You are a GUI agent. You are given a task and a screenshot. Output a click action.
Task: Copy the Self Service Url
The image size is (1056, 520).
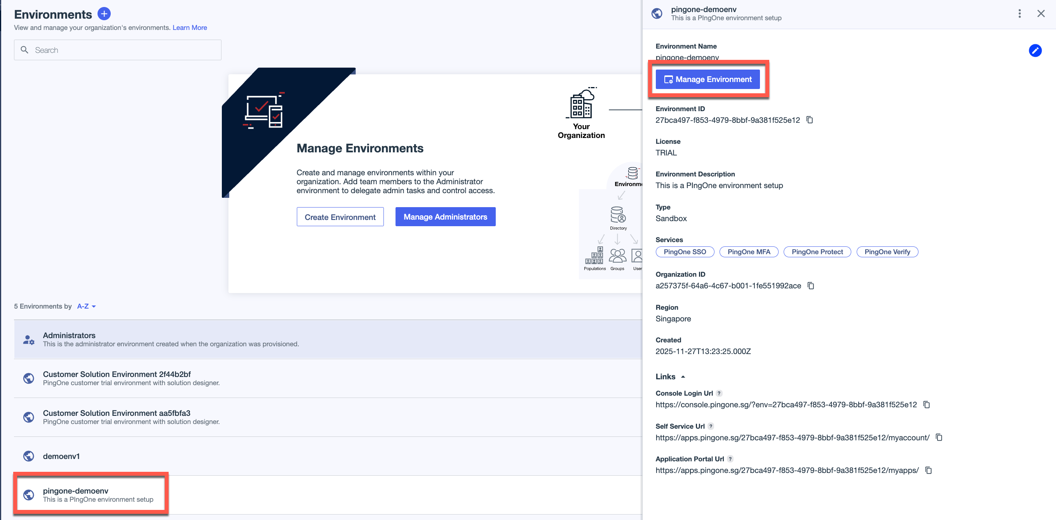[x=939, y=437]
